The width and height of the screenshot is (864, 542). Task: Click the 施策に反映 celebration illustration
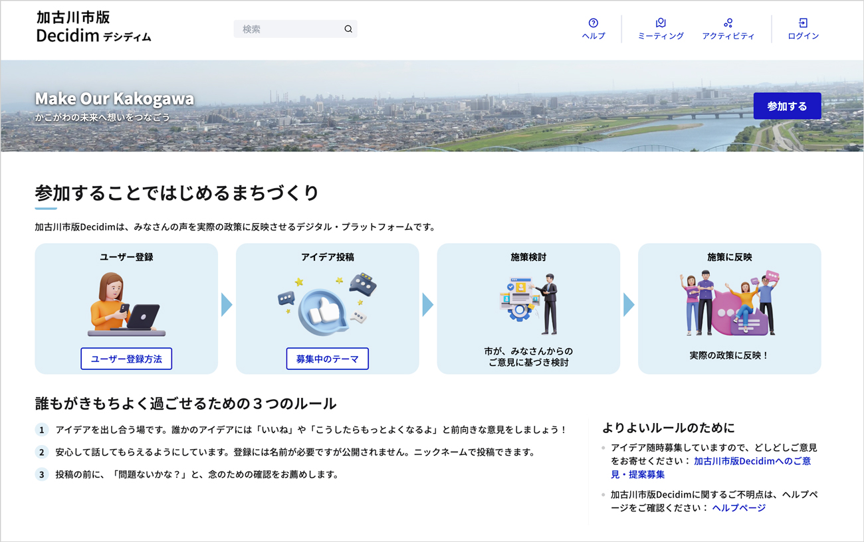coord(729,302)
